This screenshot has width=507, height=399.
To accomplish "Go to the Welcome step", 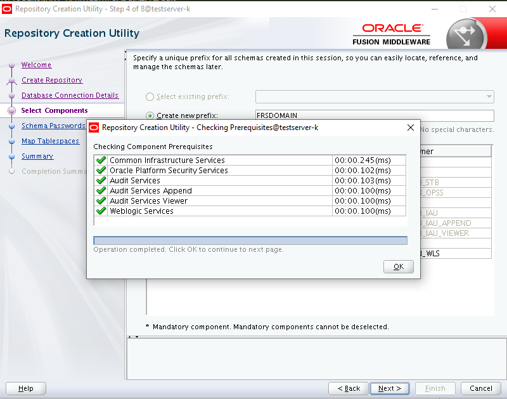I will tap(36, 65).
